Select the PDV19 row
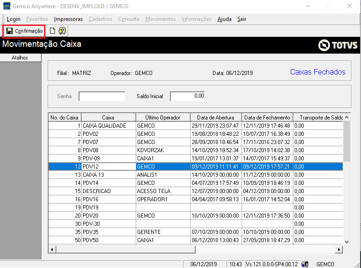This screenshot has width=361, height=268. [195, 208]
